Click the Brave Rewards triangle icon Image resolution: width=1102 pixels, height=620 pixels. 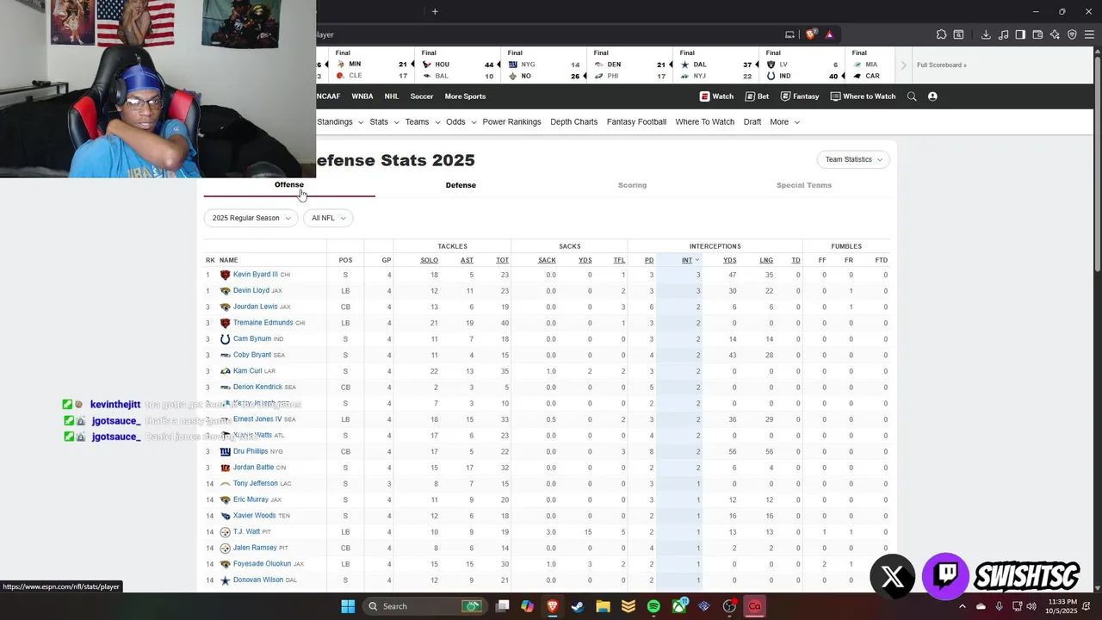(829, 34)
